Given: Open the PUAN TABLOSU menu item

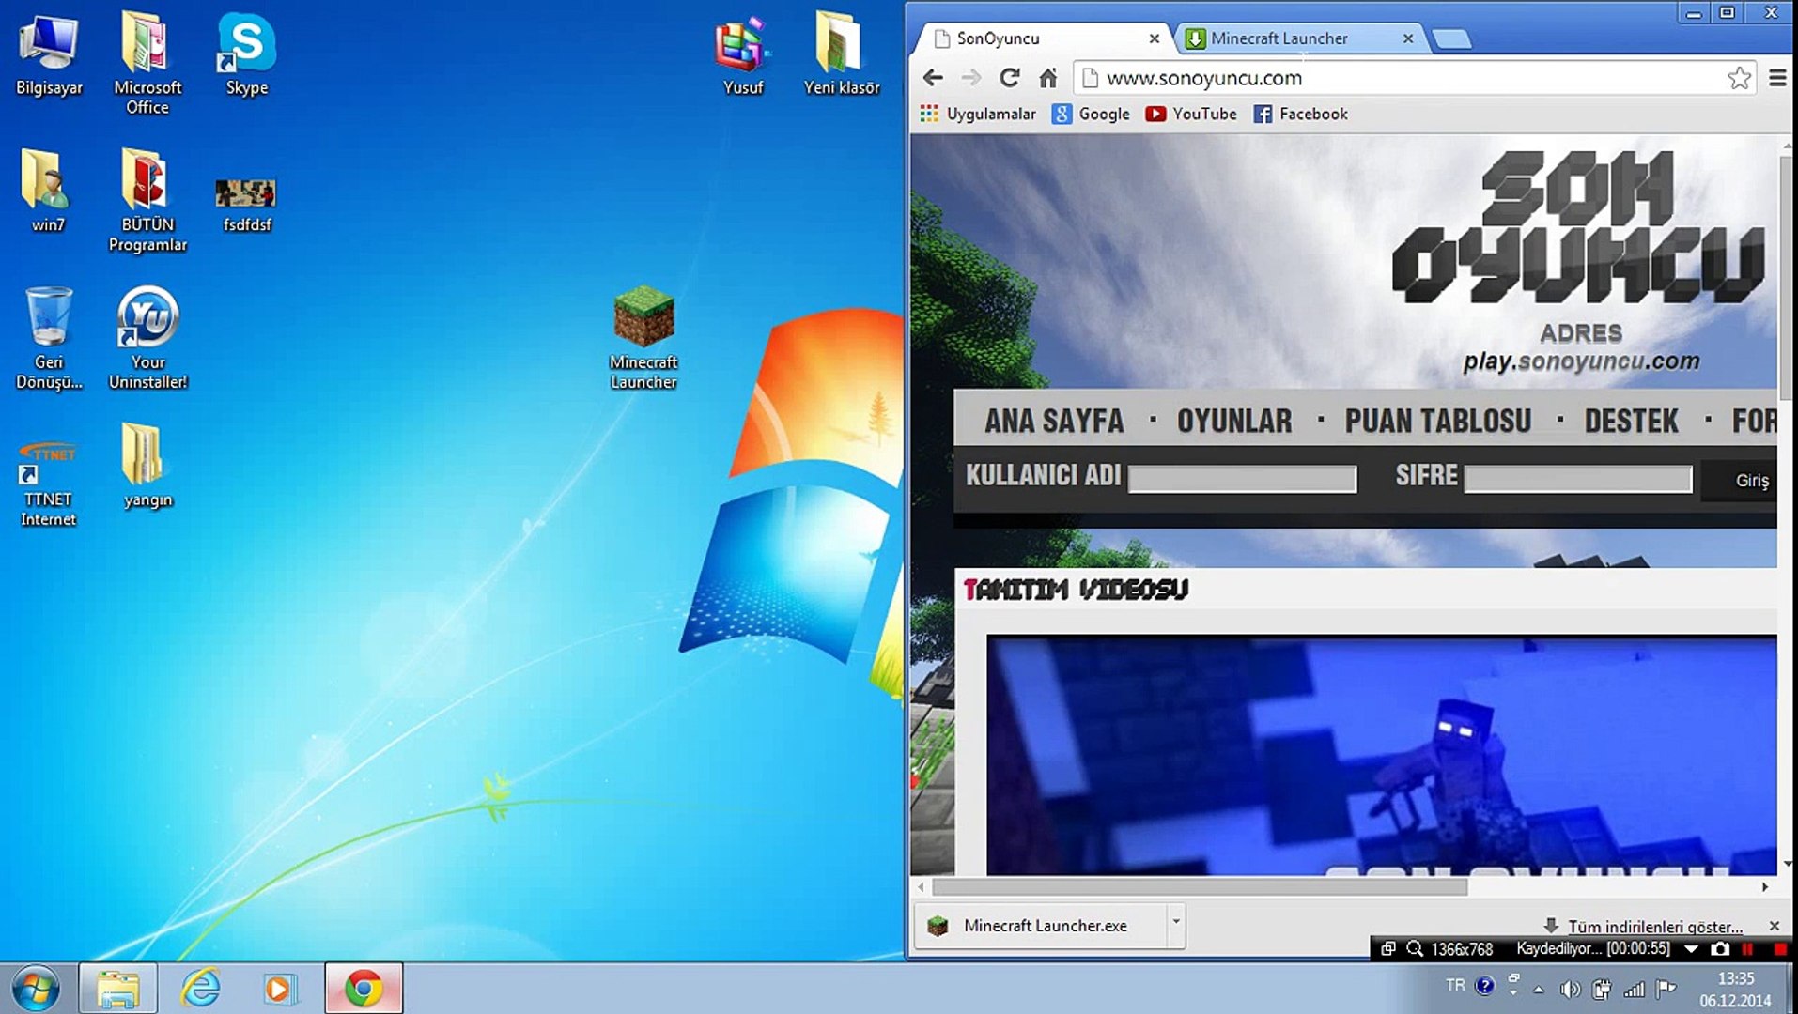Looking at the screenshot, I should (1438, 422).
